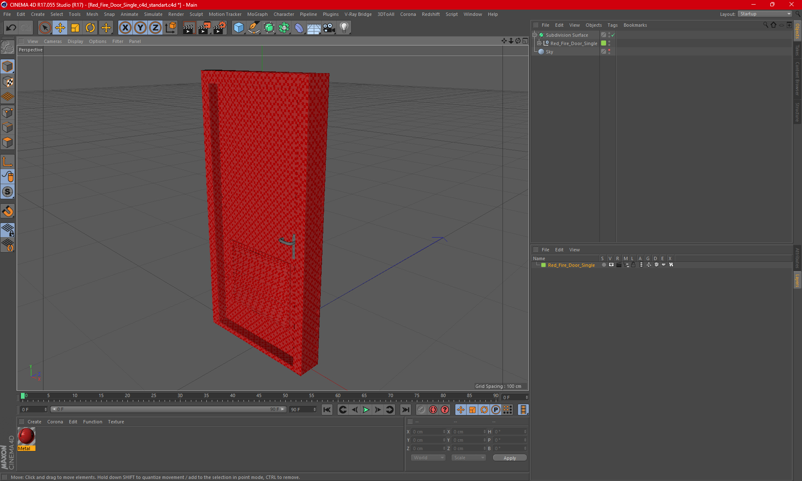802x481 pixels.
Task: Click the Apply button
Action: (510, 458)
